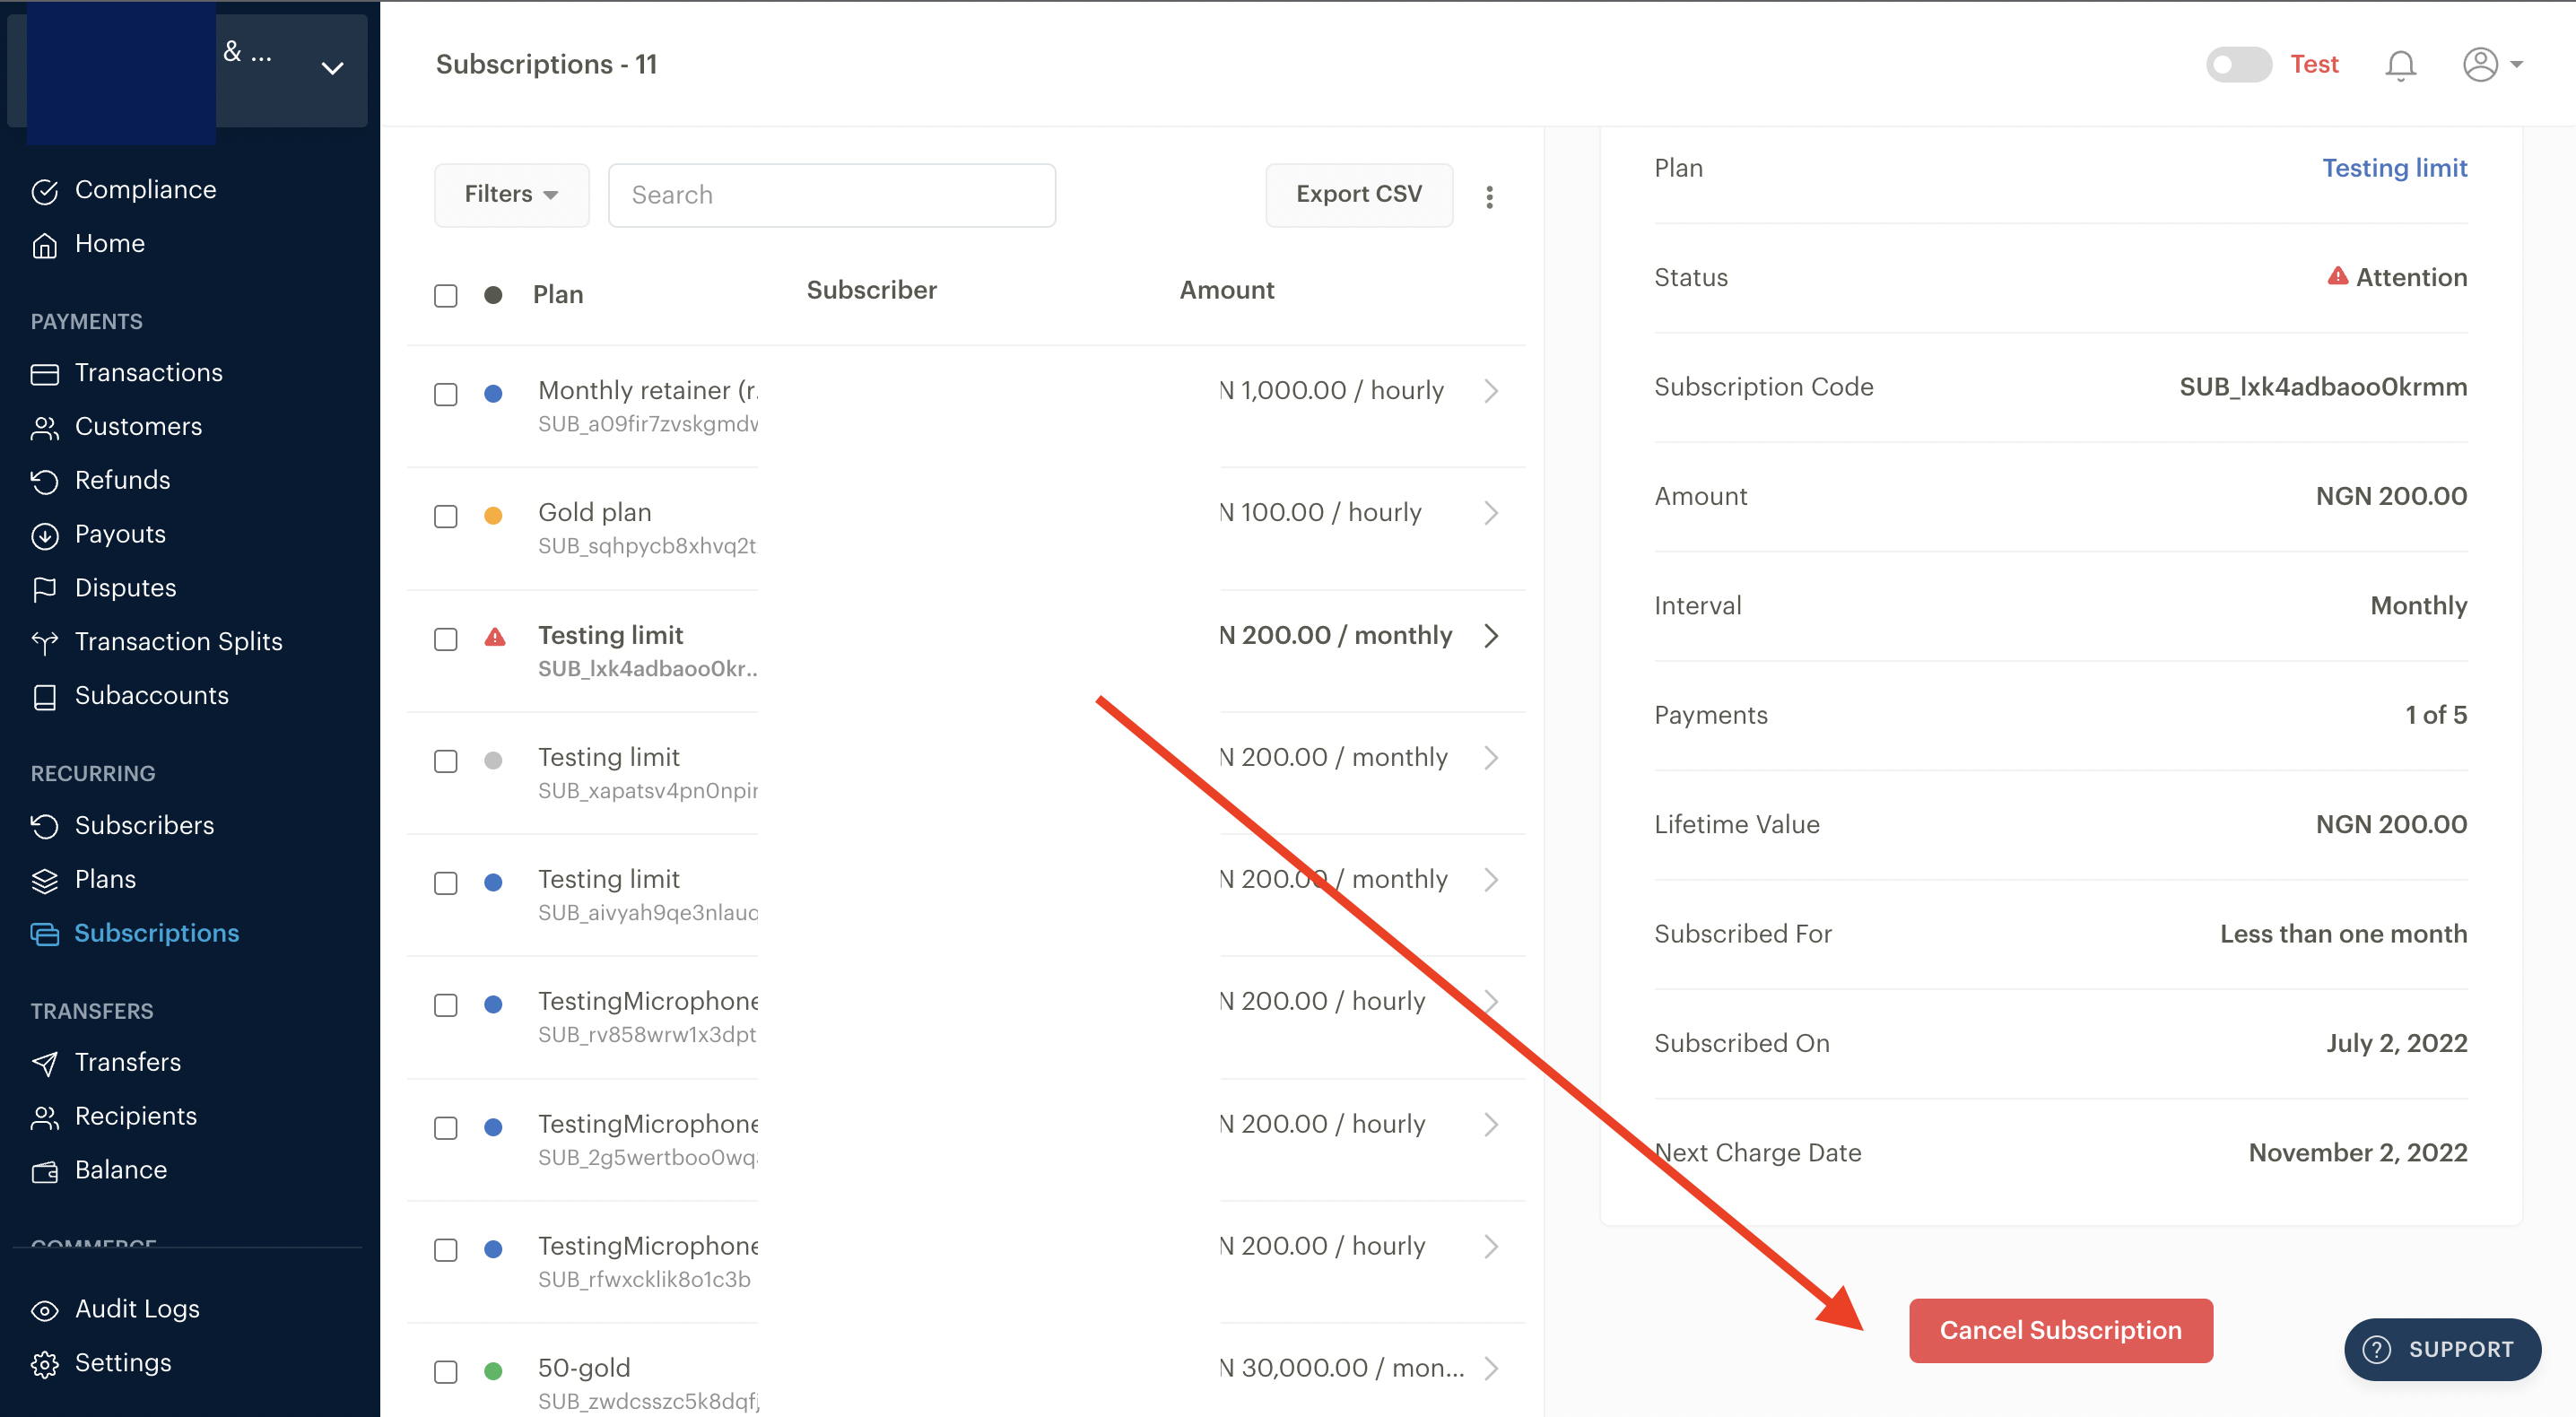Screen dimensions: 2576x1417
Task: Click the Subscriptions sidebar icon
Action: pos(44,935)
